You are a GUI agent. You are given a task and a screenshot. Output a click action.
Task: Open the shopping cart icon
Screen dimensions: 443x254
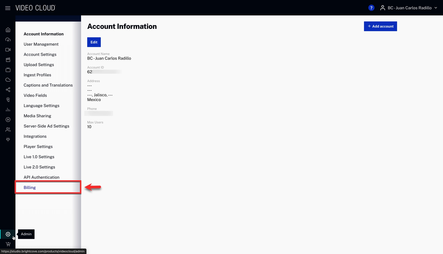click(8, 244)
